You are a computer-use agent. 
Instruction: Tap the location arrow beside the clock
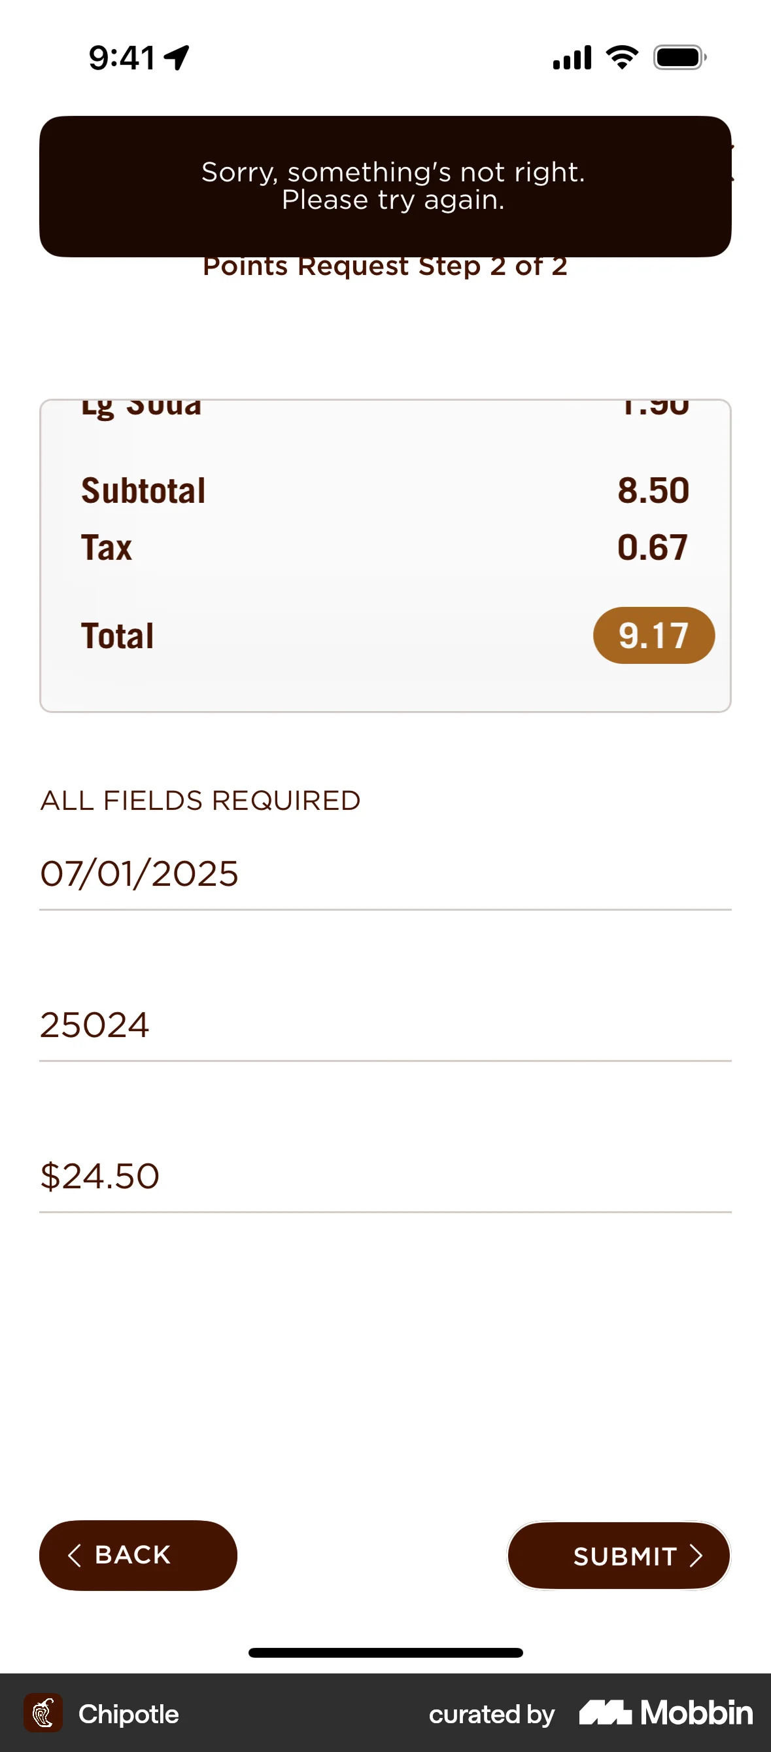177,57
